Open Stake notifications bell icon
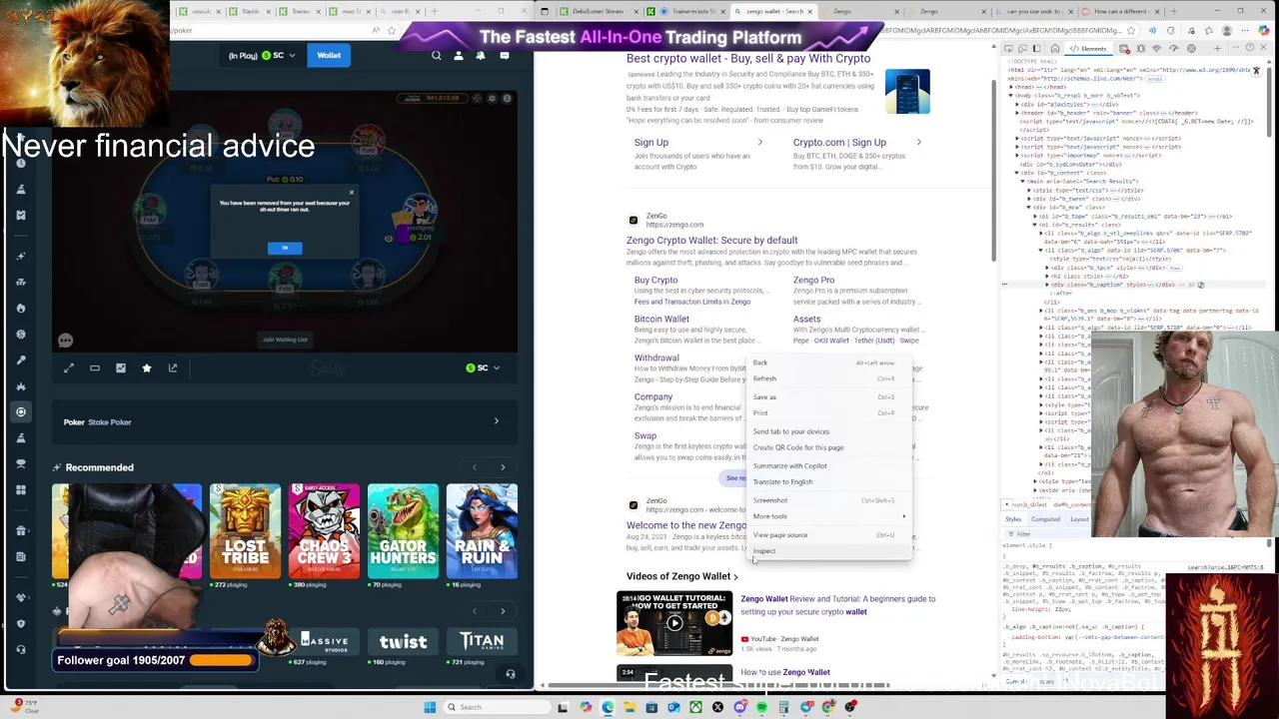 [x=481, y=56]
